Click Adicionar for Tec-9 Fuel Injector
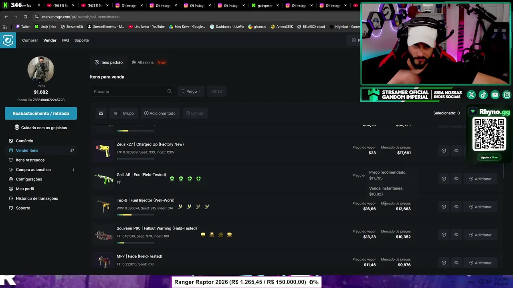This screenshot has width=513, height=288. click(x=480, y=207)
